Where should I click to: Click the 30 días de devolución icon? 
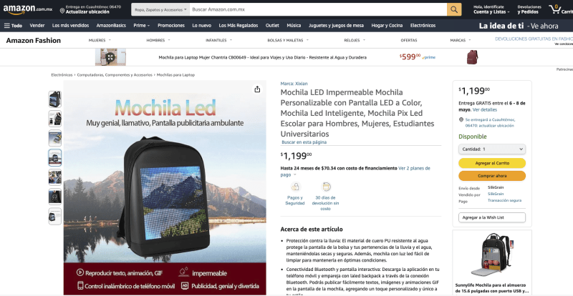click(x=326, y=187)
